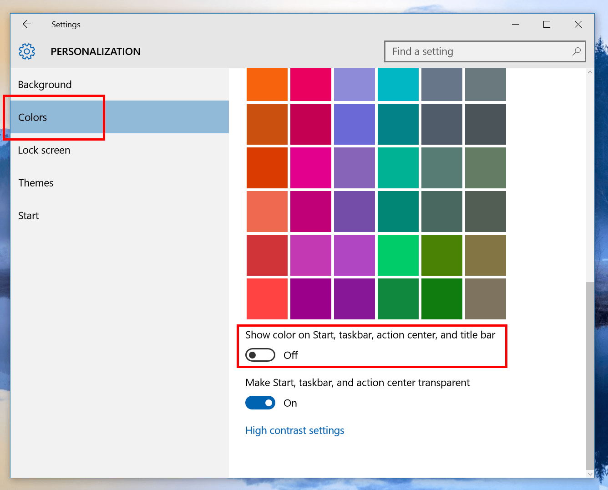The image size is (608, 490).
Task: Disable the transparency toggle switch
Action: (260, 403)
